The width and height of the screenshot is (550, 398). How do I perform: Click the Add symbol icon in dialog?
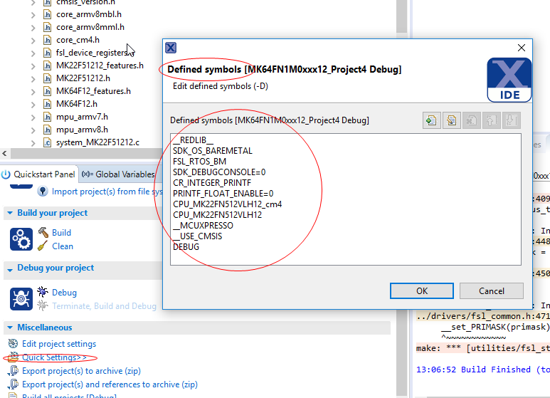(x=431, y=120)
